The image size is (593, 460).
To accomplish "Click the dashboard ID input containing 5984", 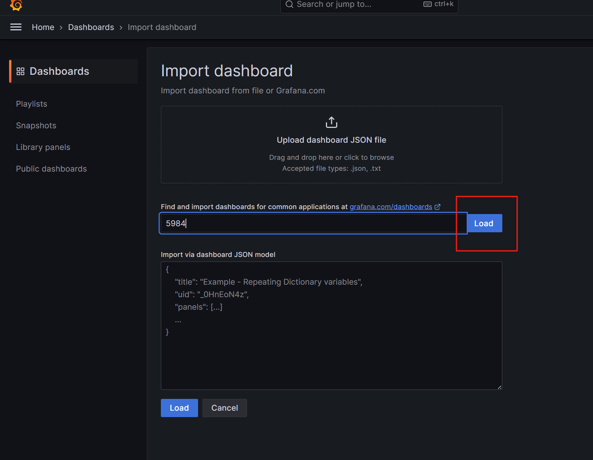I will [313, 223].
